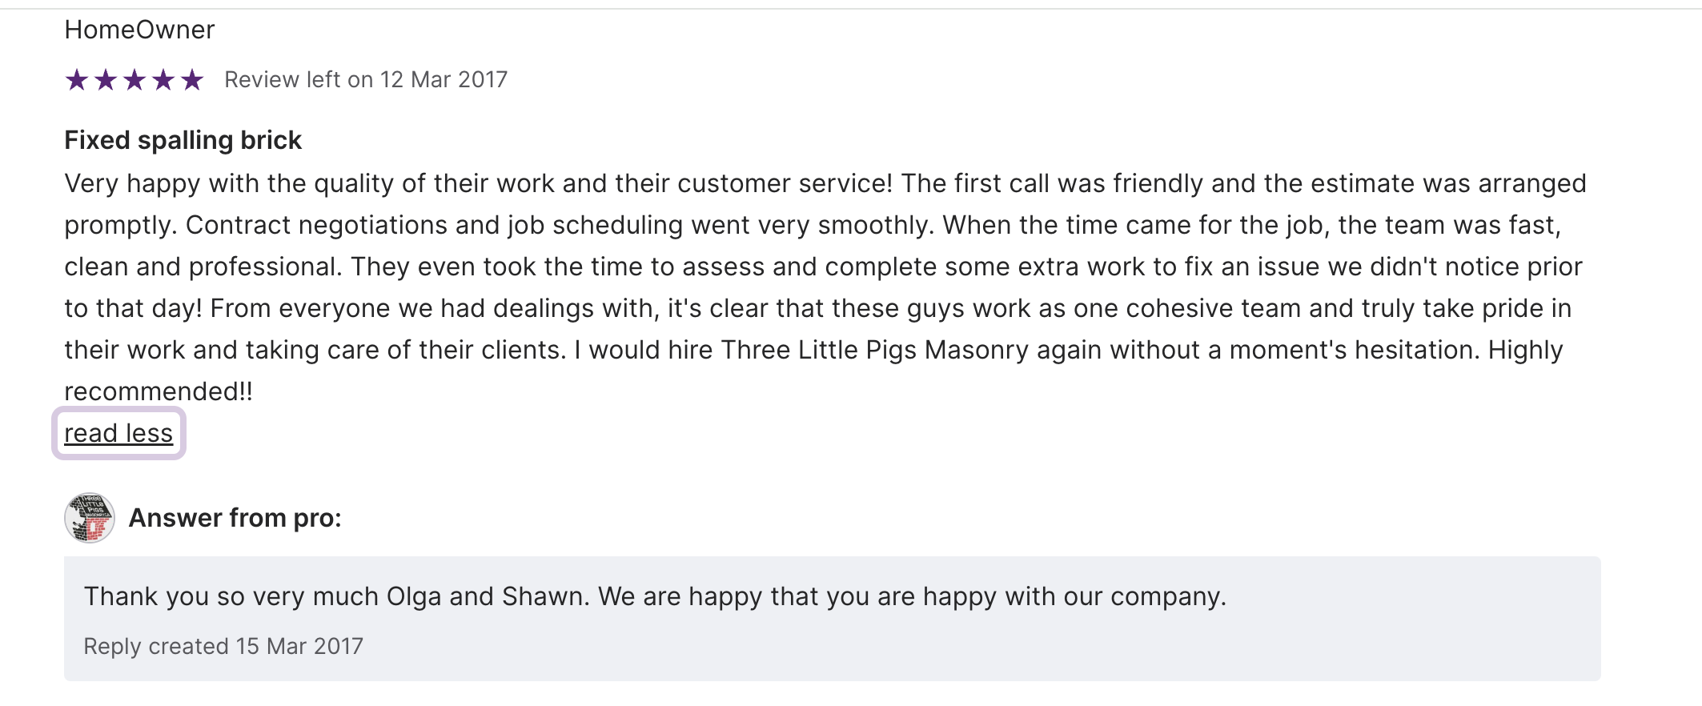The width and height of the screenshot is (1702, 706).
Task: Click the fourth star in the rating
Action: tap(163, 80)
